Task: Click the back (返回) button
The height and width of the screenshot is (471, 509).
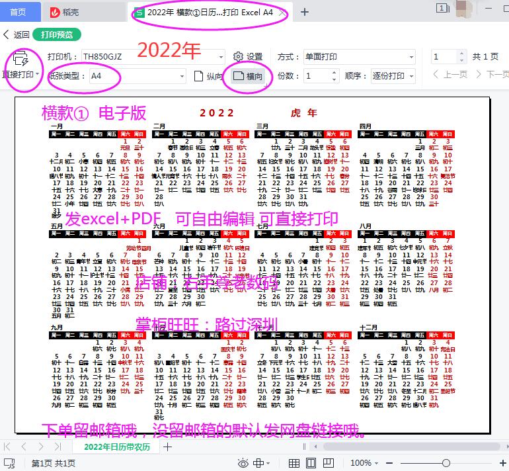Action: (17, 34)
